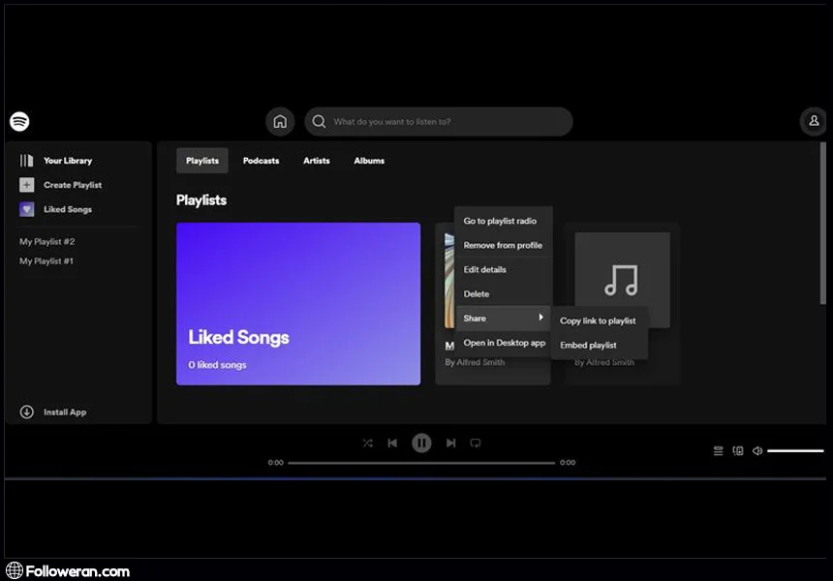Click the Liked Songs heart icon
Screen dimensions: 833x581
coord(27,209)
